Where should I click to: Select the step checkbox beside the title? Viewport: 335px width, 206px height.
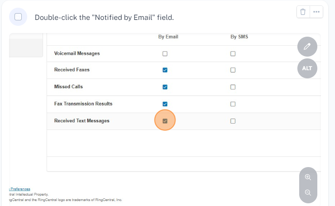pyautogui.click(x=18, y=17)
